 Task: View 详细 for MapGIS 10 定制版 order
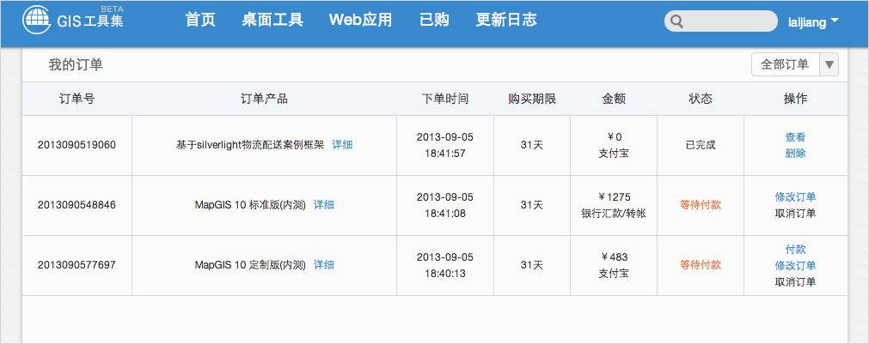(x=324, y=265)
